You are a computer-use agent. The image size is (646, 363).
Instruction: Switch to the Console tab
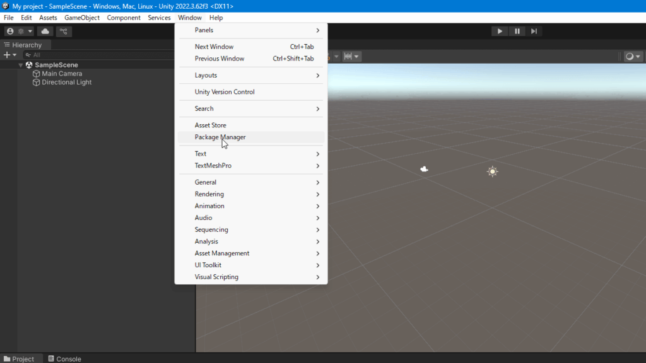point(64,359)
